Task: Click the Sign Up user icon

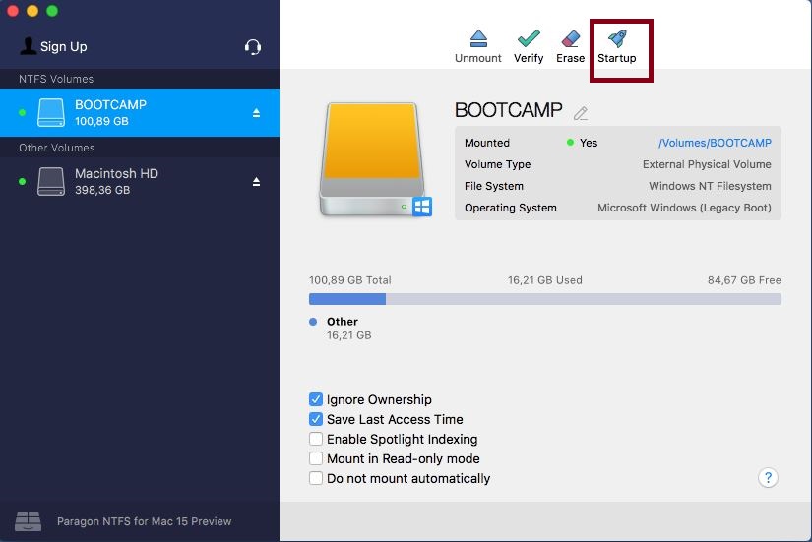Action: [x=28, y=46]
